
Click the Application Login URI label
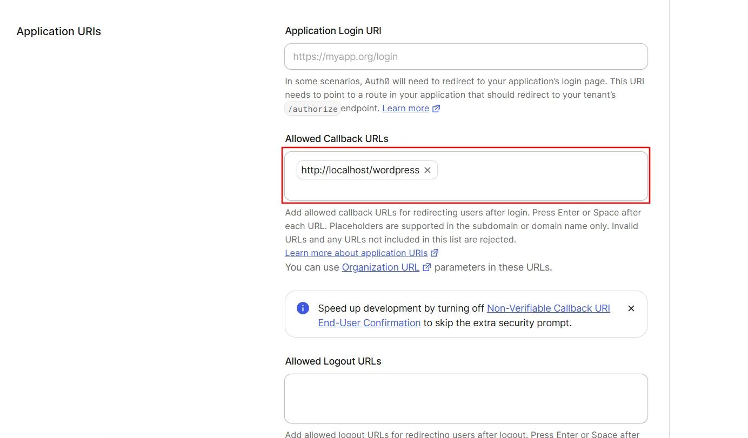(x=333, y=31)
